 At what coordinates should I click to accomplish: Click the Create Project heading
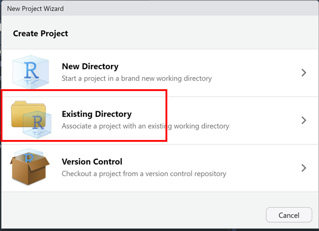[x=40, y=33]
